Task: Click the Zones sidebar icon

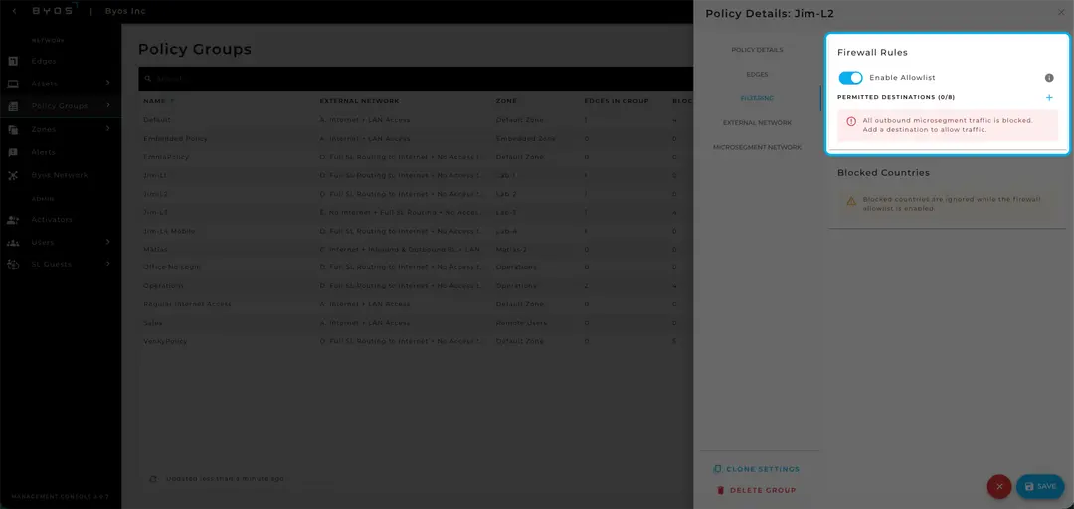Action: tap(13, 129)
